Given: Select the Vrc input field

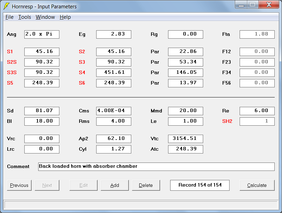Looking at the screenshot, I should (42, 139).
